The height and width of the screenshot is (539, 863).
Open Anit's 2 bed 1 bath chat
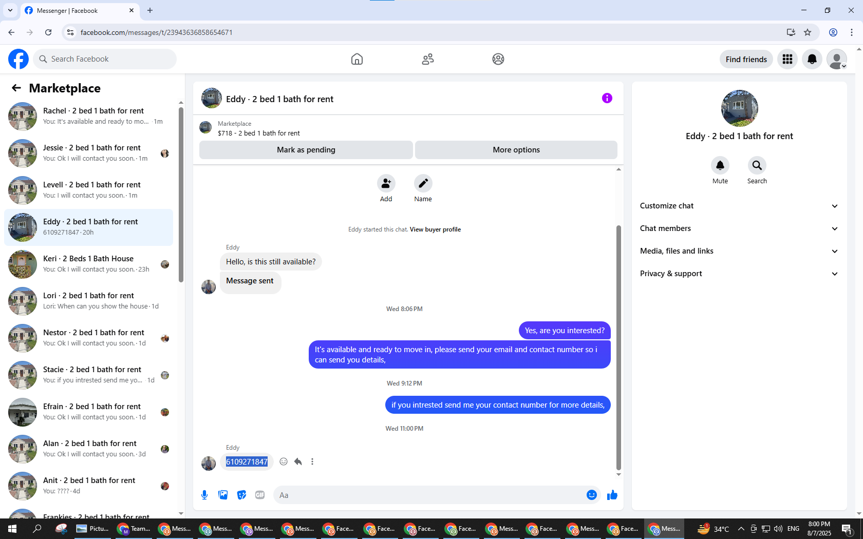(x=88, y=486)
